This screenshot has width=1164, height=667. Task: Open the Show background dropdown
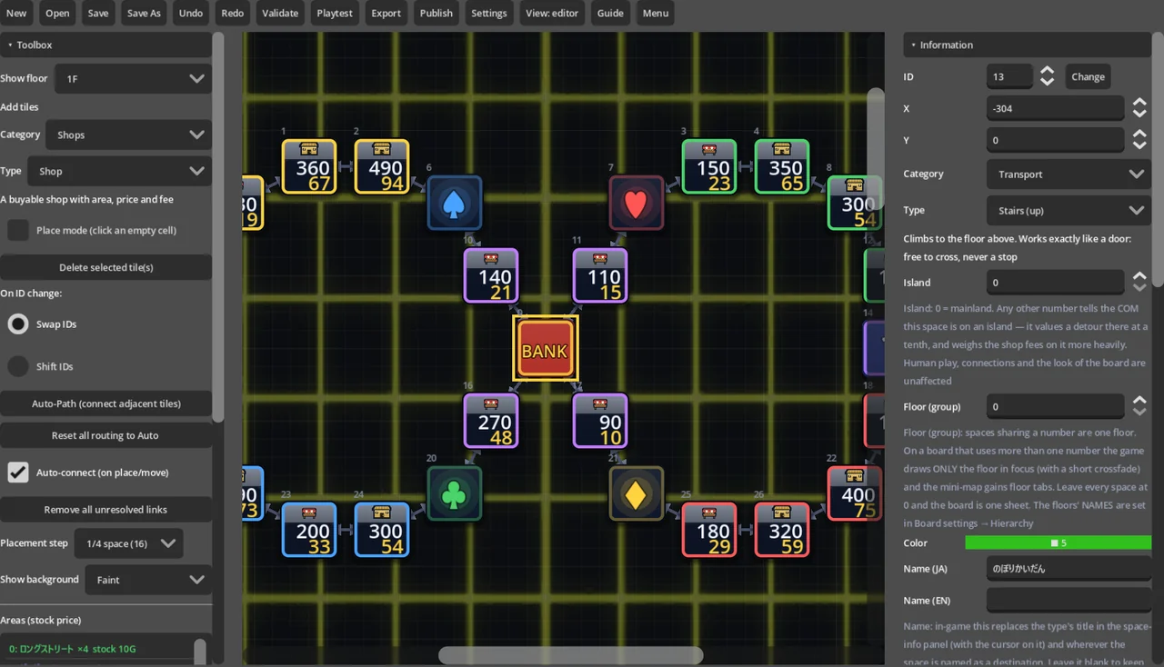[148, 580]
